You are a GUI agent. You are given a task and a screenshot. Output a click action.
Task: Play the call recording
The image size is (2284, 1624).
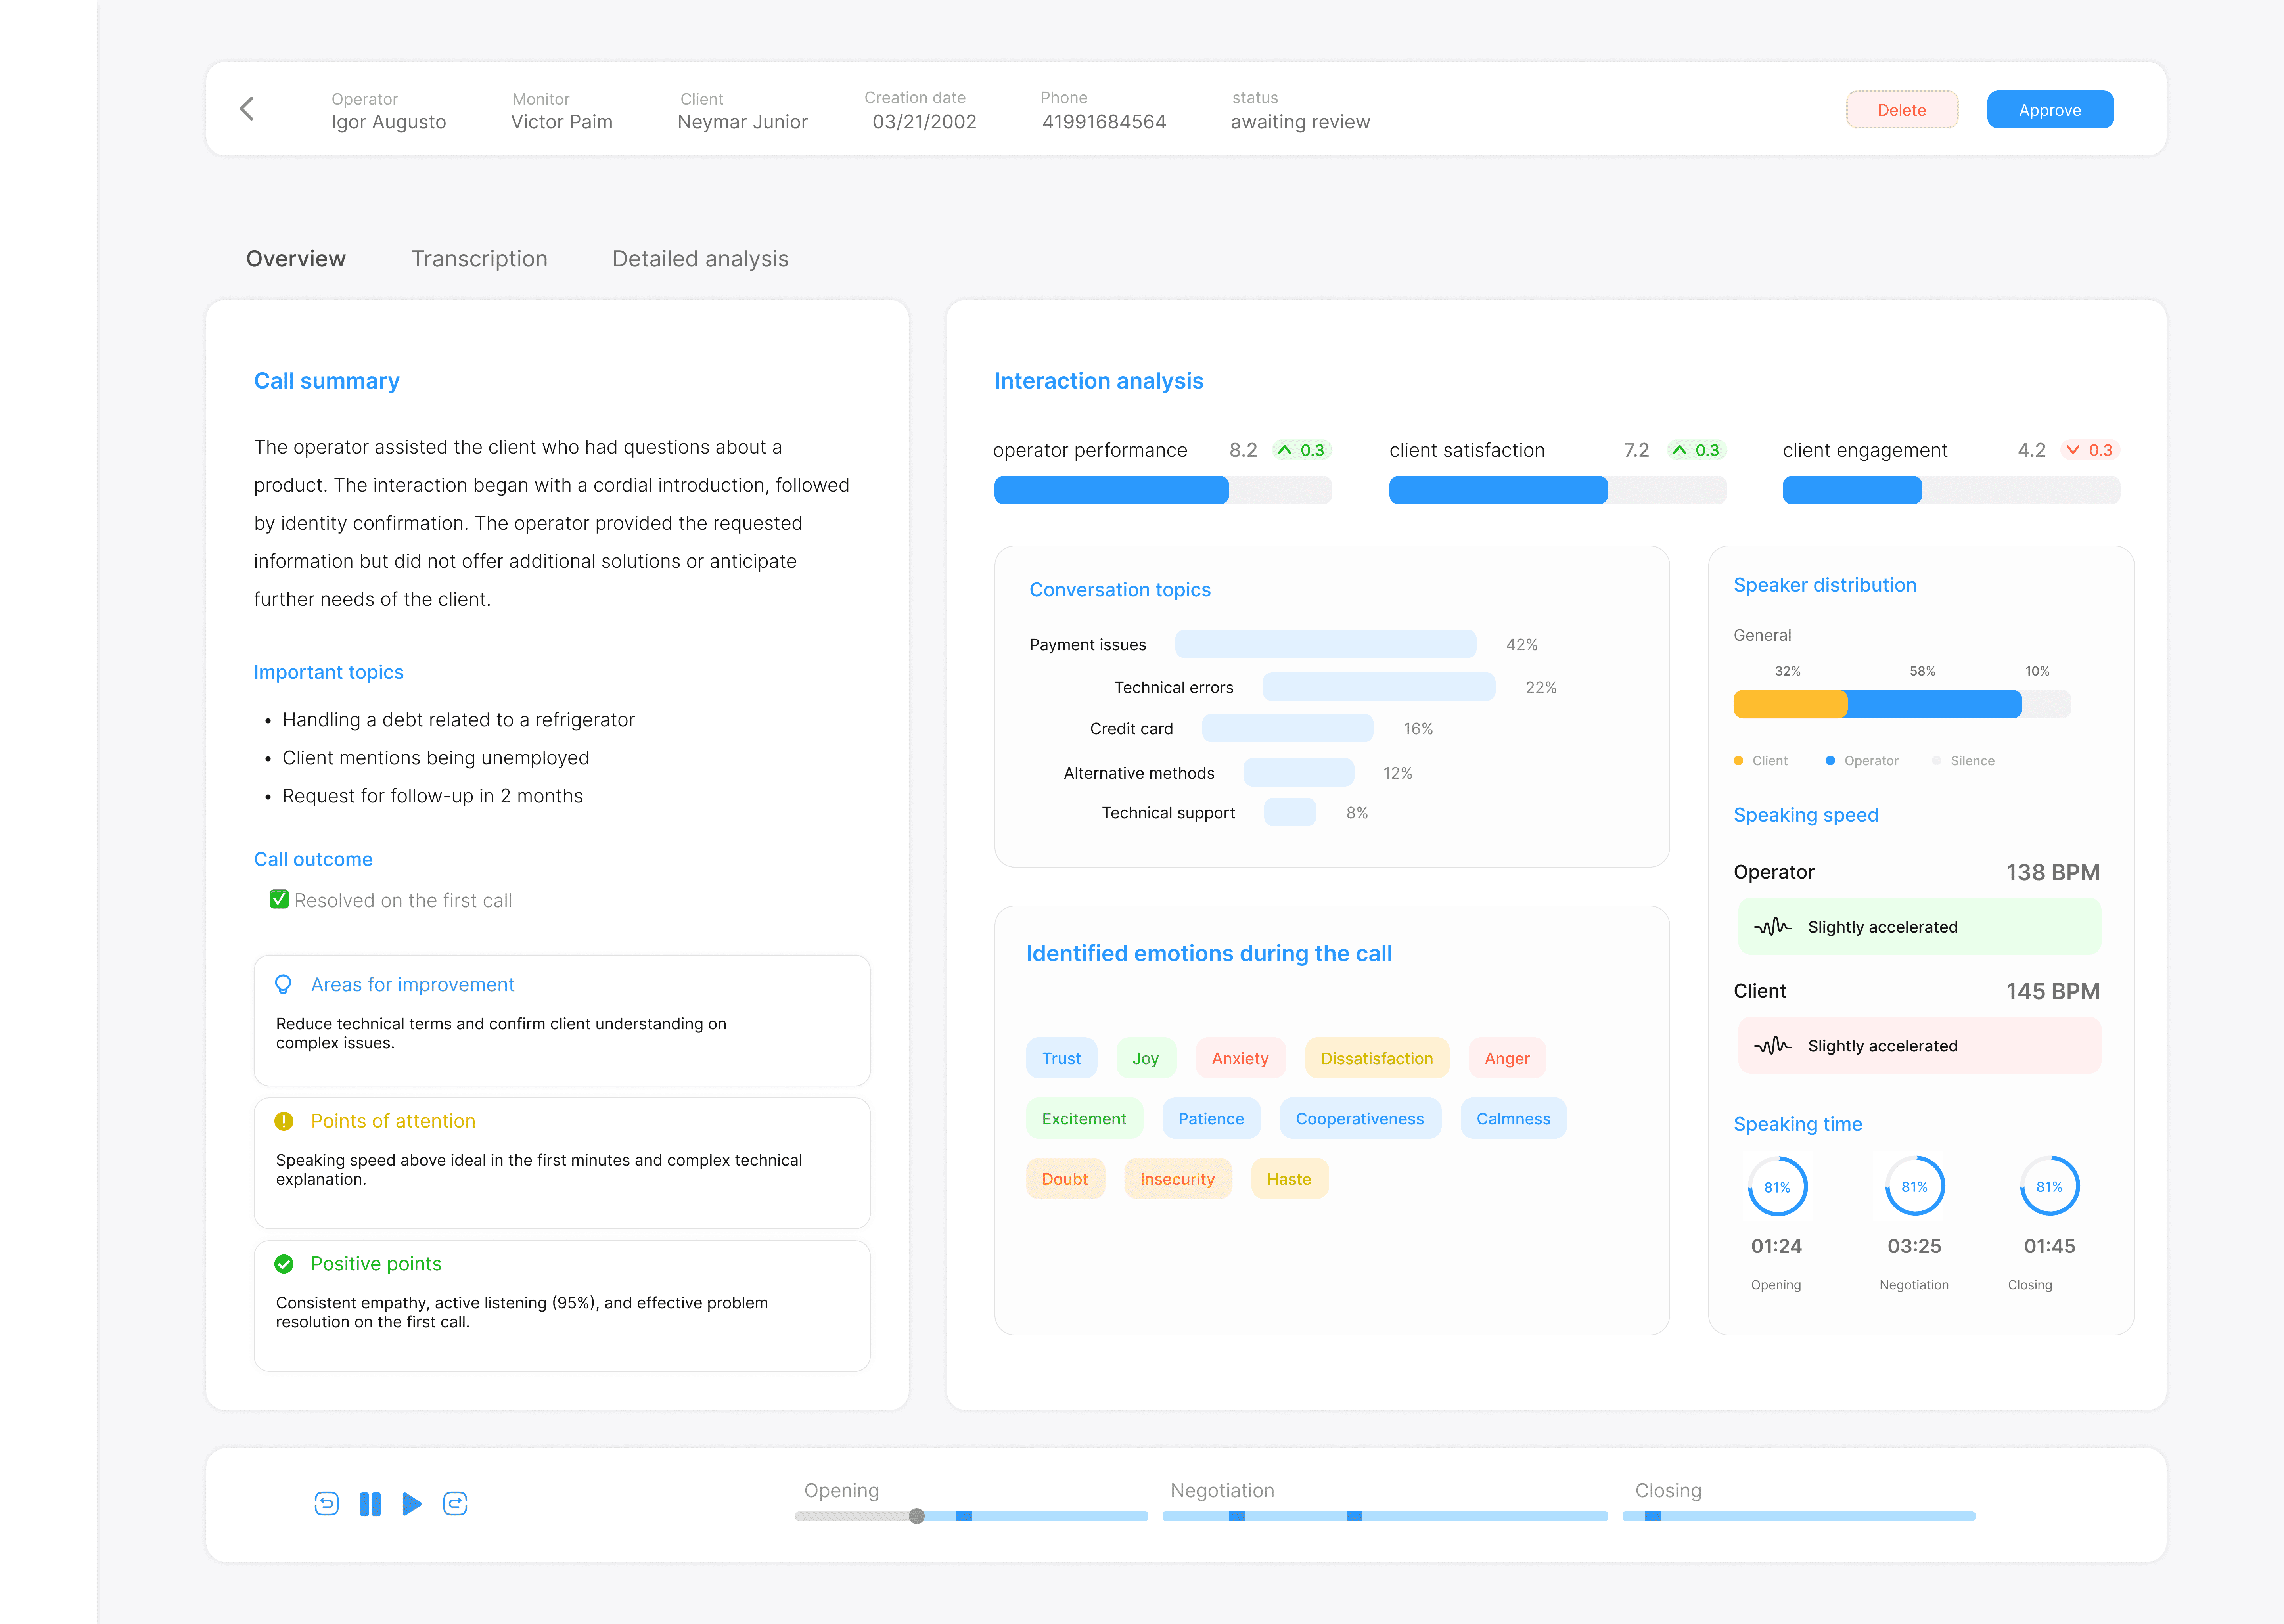tap(412, 1504)
